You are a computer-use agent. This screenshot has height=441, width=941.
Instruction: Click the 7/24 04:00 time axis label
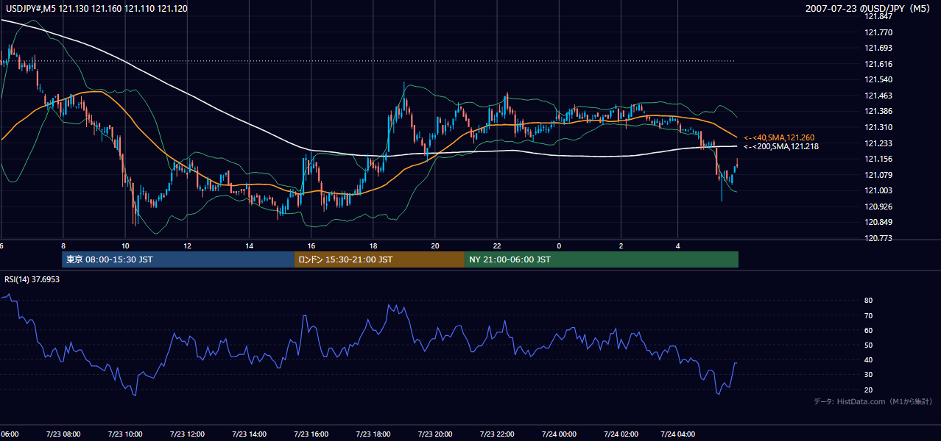click(x=678, y=434)
